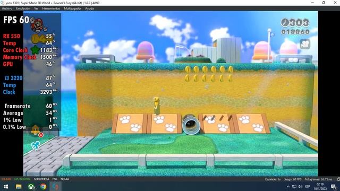The width and height of the screenshot is (340, 191).
Task: Toggle the NO AA antialiasing button
Action: tap(65, 179)
